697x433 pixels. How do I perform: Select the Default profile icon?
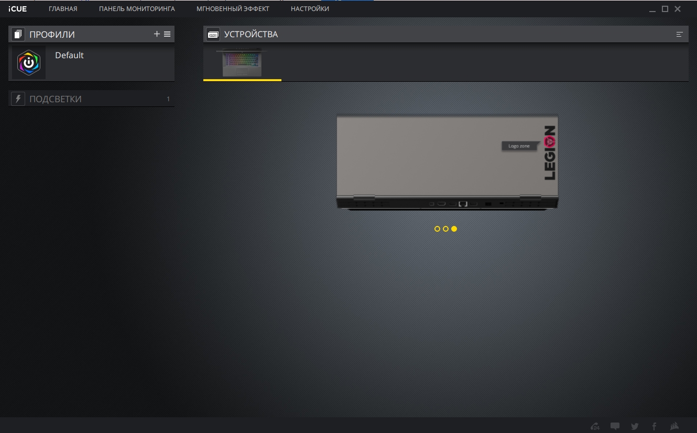[29, 63]
